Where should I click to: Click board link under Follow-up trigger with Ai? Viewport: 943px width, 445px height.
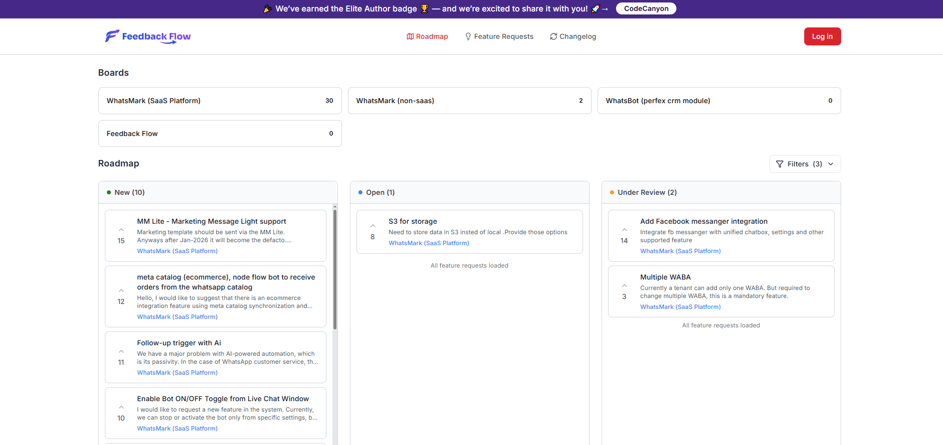(177, 373)
